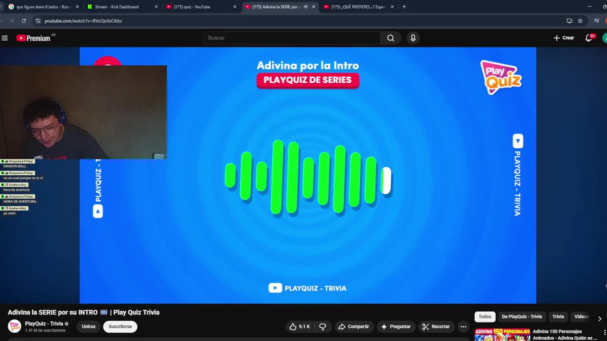The height and width of the screenshot is (341, 607).
Task: Open the Compartir share dialog
Action: pyautogui.click(x=353, y=327)
